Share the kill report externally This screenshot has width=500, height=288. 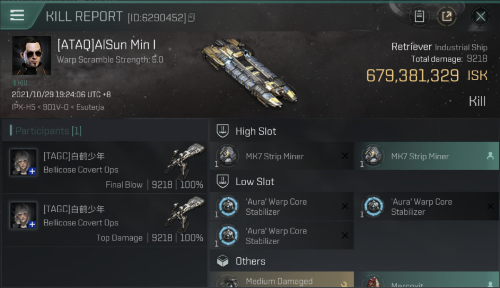pos(447,16)
